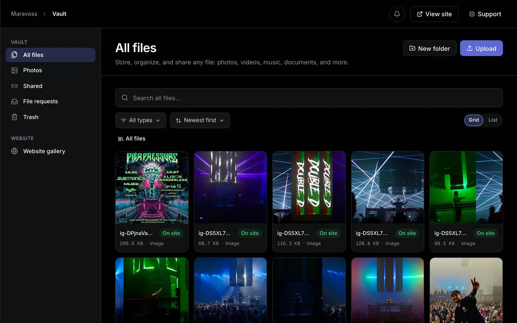Click the 60.7 KB size text

[209, 243]
